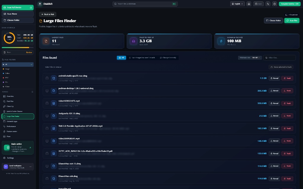Open the activity pulse icon in top bar

[x=268, y=4]
